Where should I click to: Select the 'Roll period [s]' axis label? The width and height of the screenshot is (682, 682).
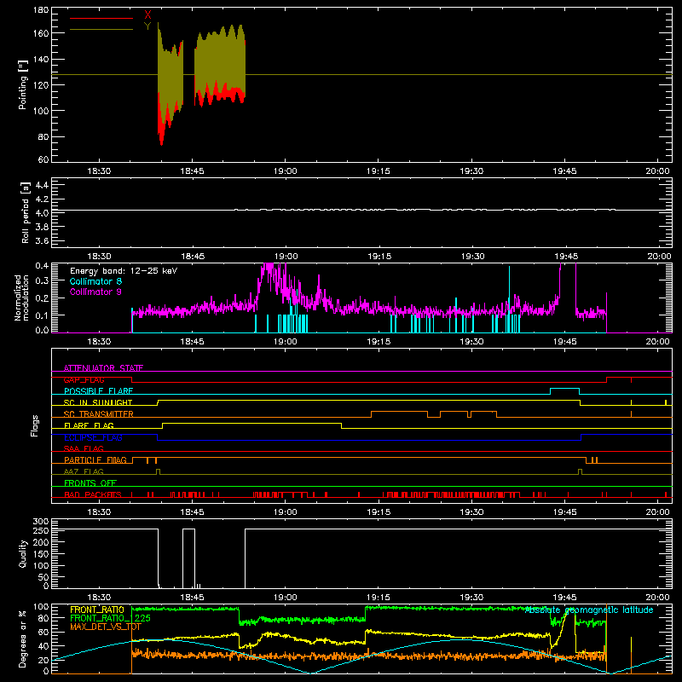tap(25, 213)
